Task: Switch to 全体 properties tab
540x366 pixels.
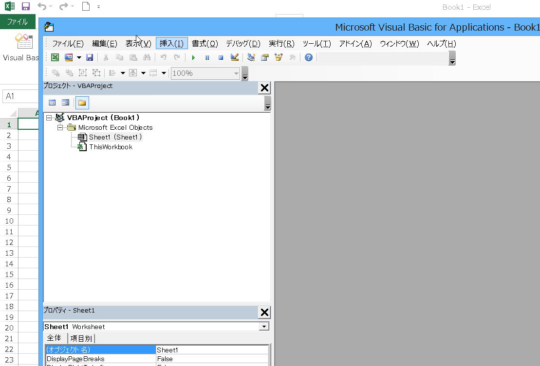Action: pos(55,338)
